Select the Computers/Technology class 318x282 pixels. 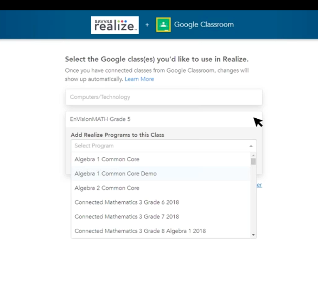click(164, 97)
